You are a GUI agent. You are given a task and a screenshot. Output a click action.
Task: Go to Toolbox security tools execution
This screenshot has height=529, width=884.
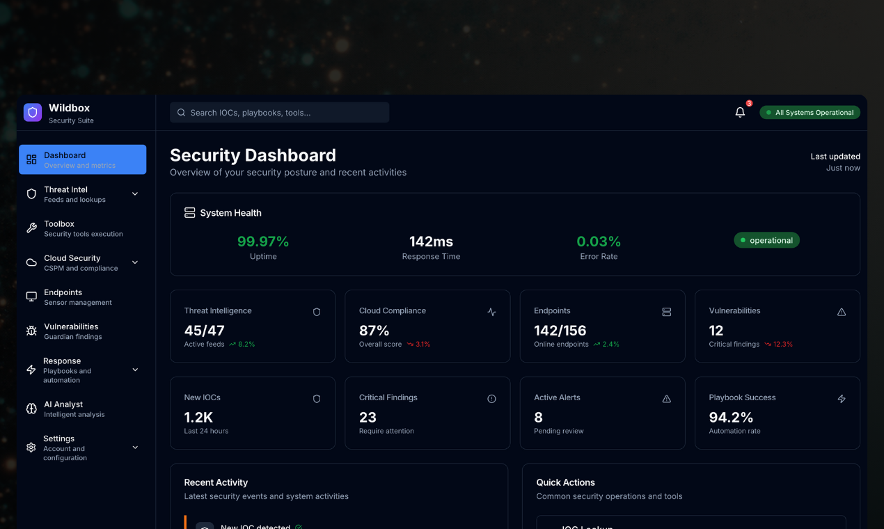point(82,228)
